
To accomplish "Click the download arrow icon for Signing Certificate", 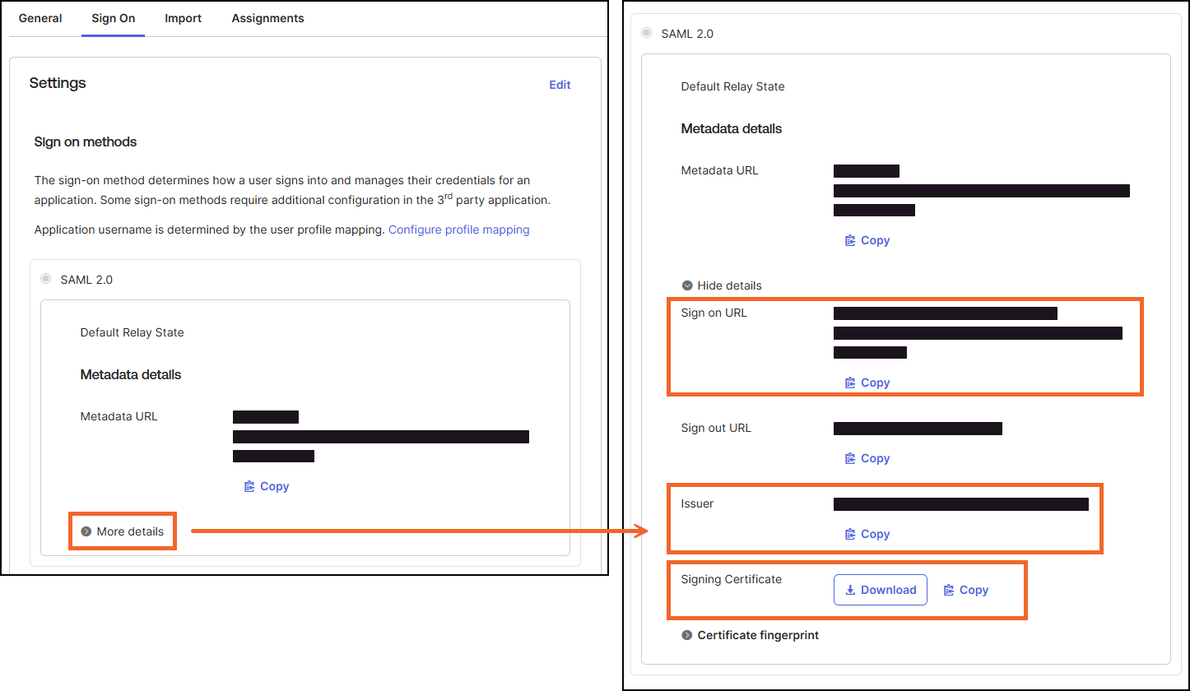I will [x=850, y=590].
